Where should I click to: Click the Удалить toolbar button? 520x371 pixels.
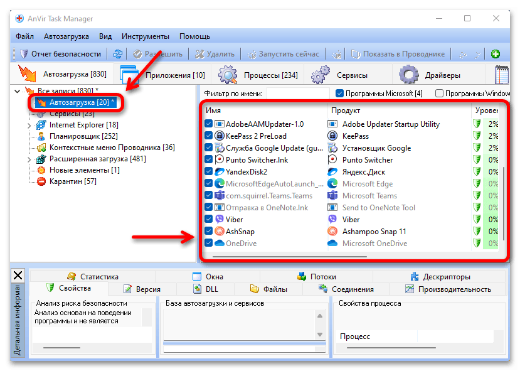215,54
